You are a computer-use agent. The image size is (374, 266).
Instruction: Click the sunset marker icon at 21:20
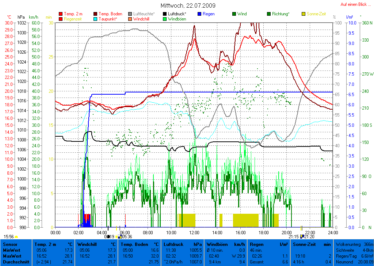pyautogui.click(x=302, y=237)
